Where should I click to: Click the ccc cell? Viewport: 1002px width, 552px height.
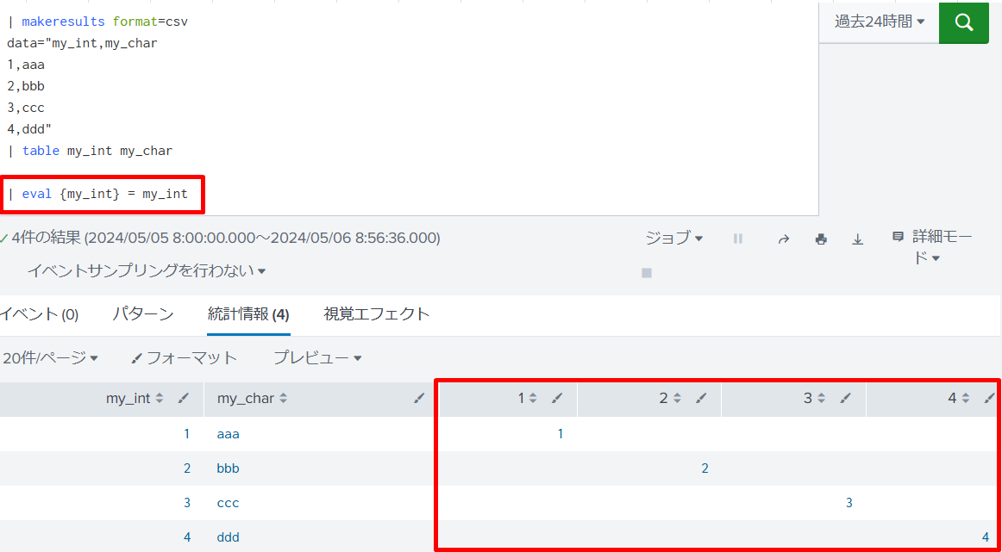[x=229, y=503]
